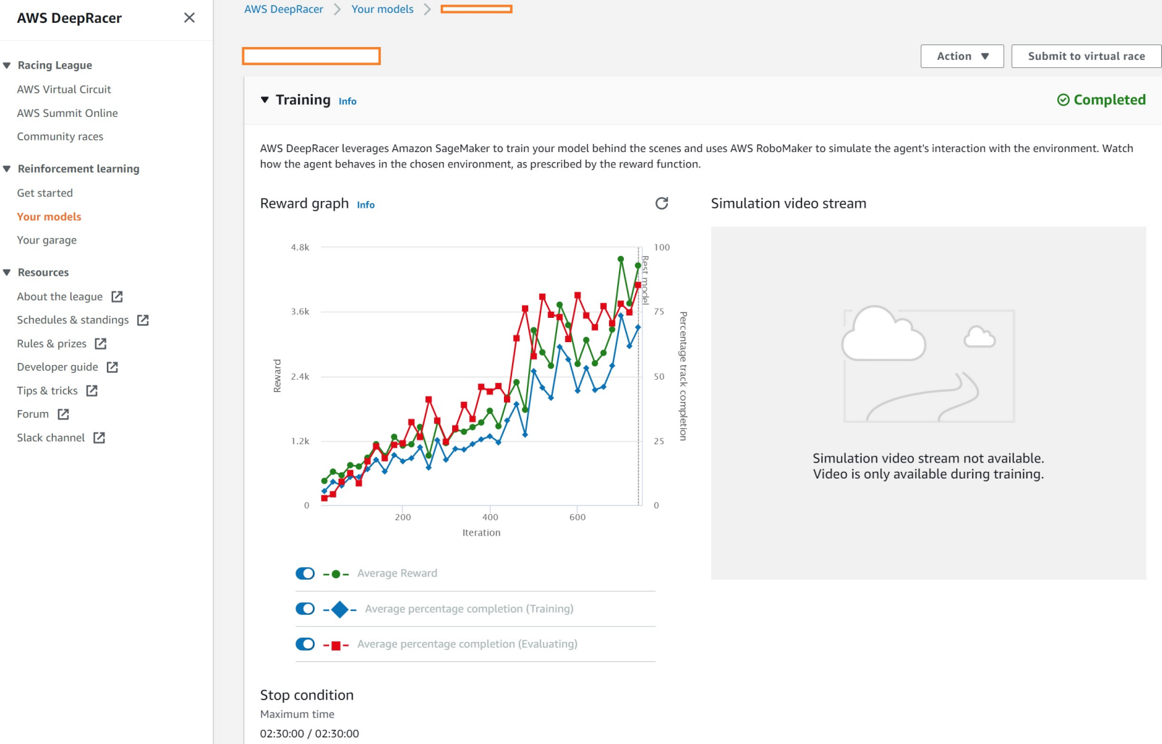This screenshot has width=1162, height=744.
Task: Click Your models breadcrumb link
Action: 382,9
